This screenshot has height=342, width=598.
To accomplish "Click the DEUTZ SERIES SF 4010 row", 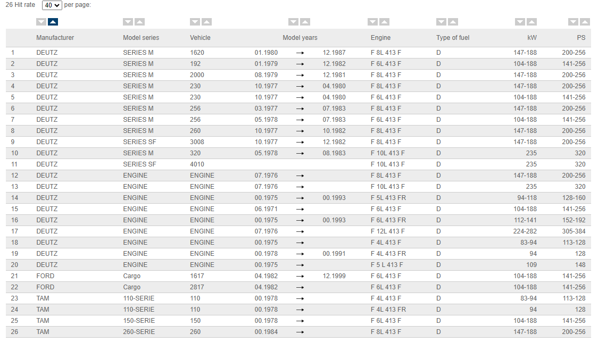I will tap(197, 164).
